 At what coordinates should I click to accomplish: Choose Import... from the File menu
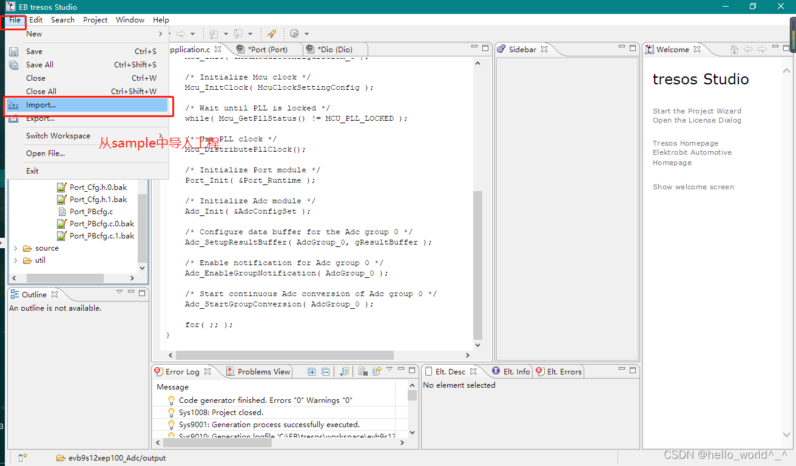(86, 105)
